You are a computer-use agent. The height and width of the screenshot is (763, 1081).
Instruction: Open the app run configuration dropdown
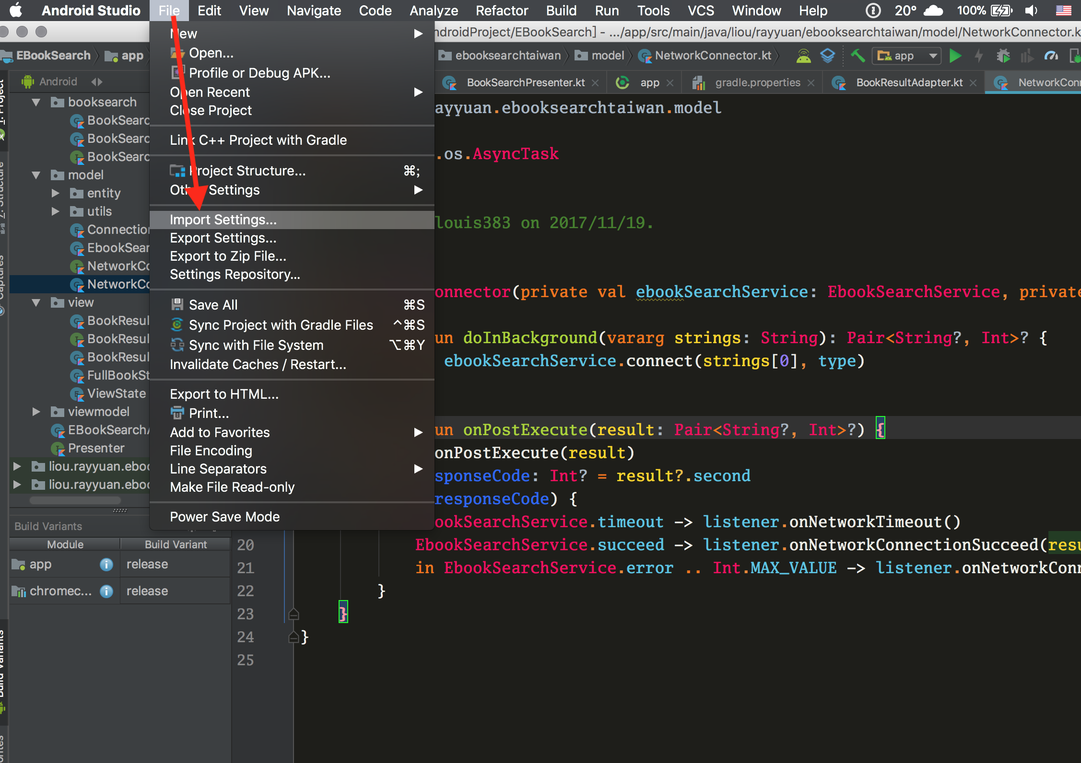[x=906, y=56]
